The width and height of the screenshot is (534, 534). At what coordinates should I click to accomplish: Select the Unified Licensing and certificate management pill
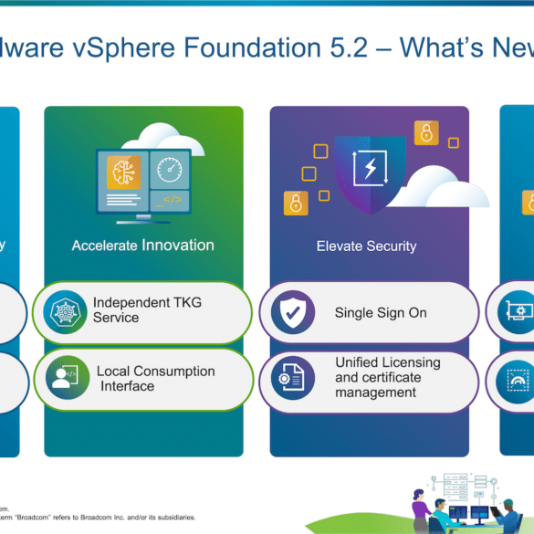[369, 382]
